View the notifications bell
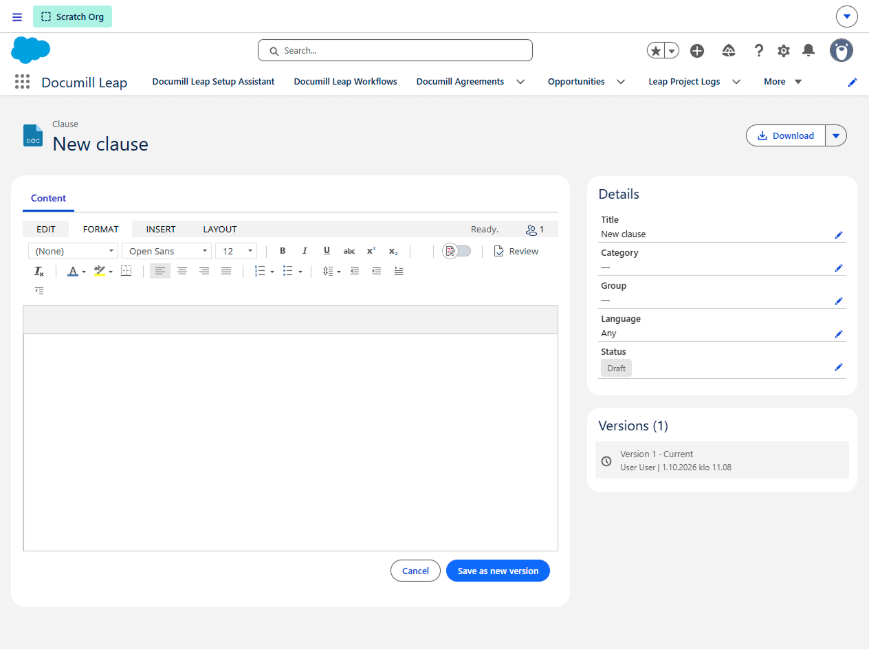Viewport: 869px width, 649px height. (x=808, y=50)
